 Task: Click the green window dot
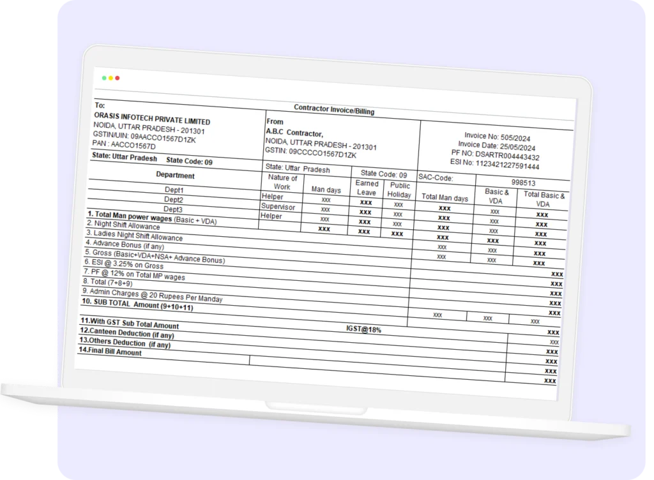coord(104,78)
